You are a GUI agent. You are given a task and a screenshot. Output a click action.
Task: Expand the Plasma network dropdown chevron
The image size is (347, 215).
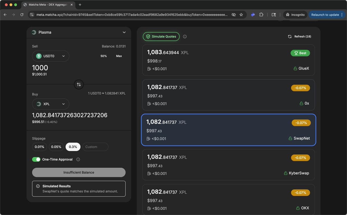coord(124,32)
